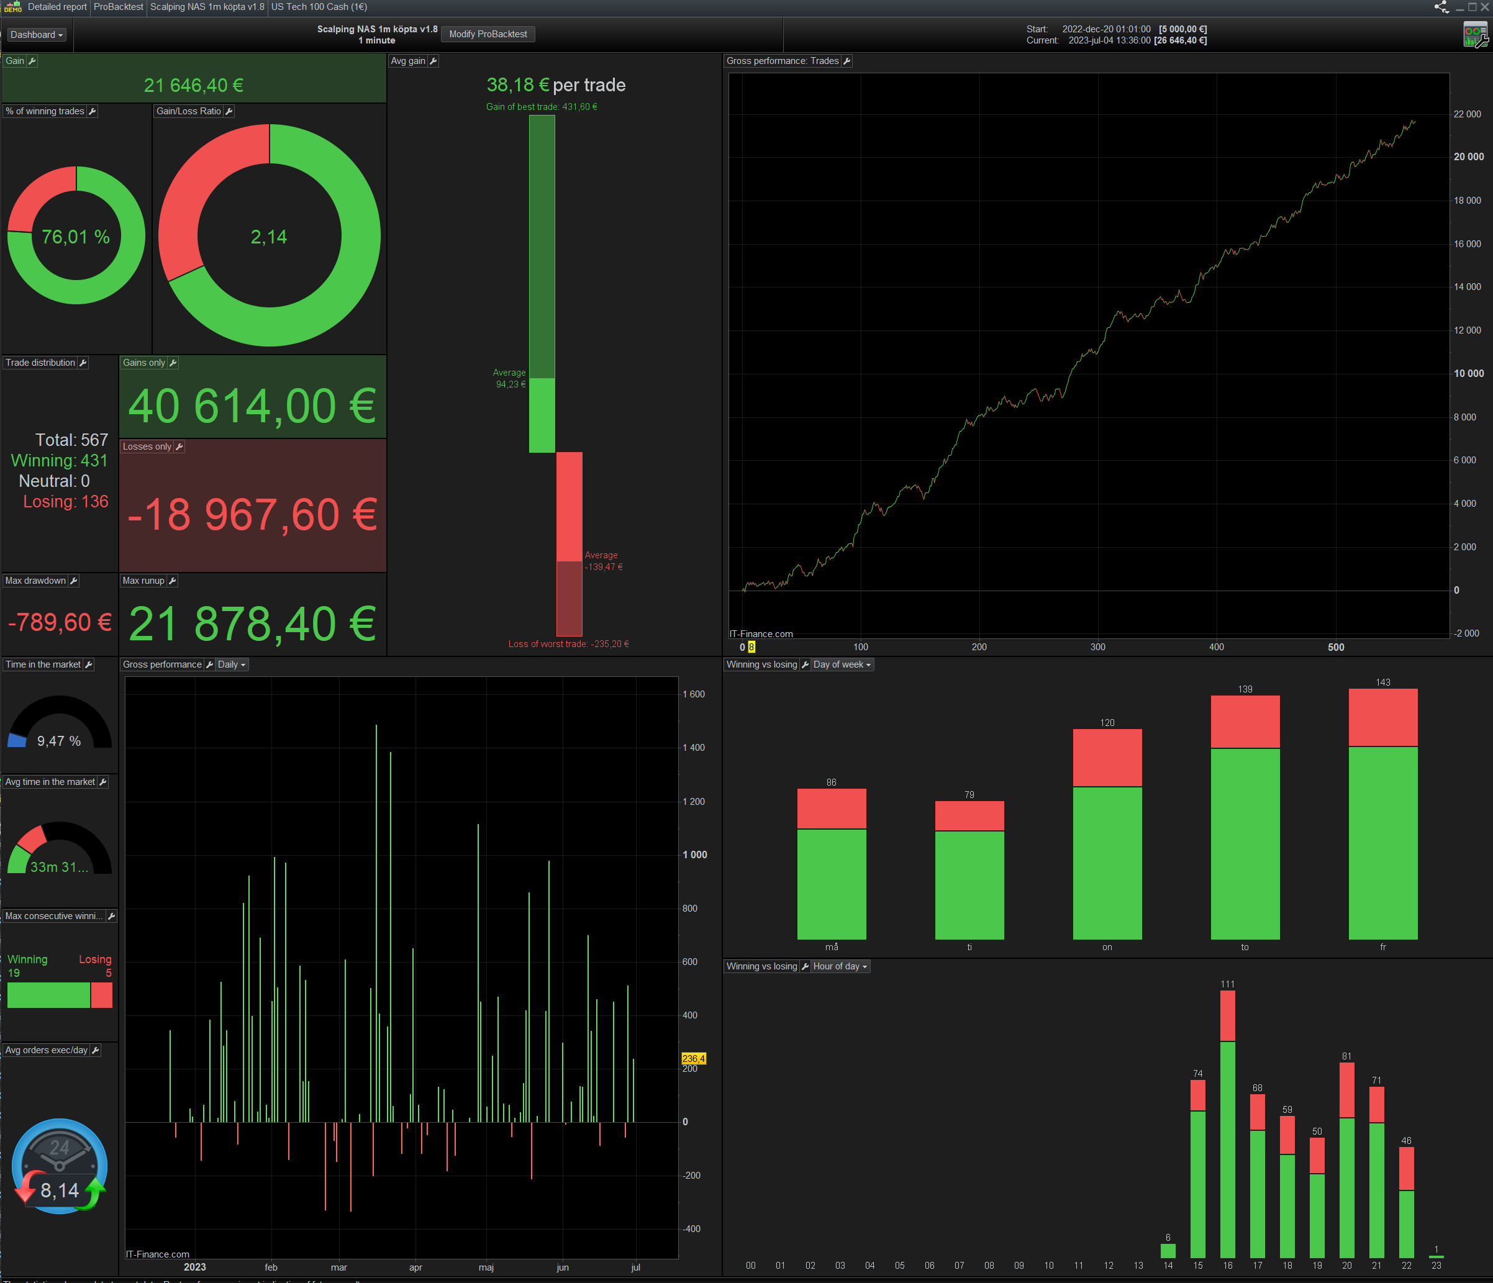Viewport: 1493px width, 1283px height.
Task: Open the Max drawdown wrench settings
Action: (73, 581)
